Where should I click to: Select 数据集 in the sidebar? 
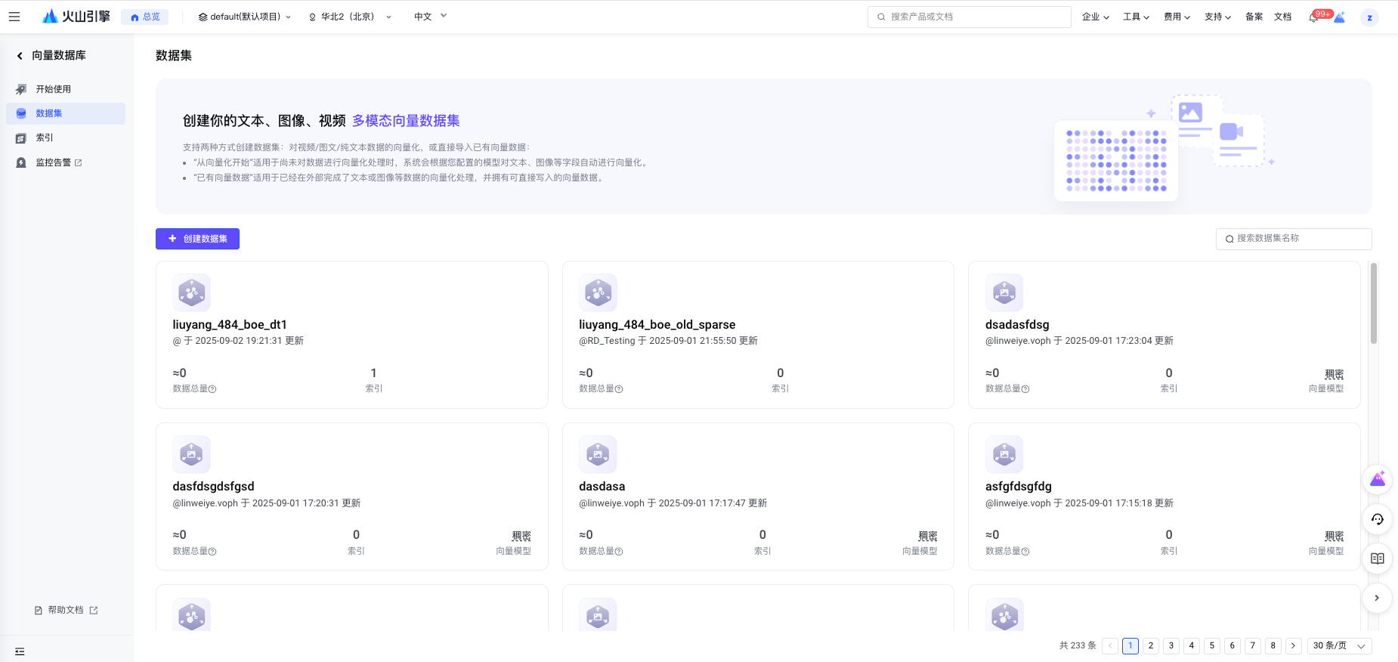(x=66, y=113)
